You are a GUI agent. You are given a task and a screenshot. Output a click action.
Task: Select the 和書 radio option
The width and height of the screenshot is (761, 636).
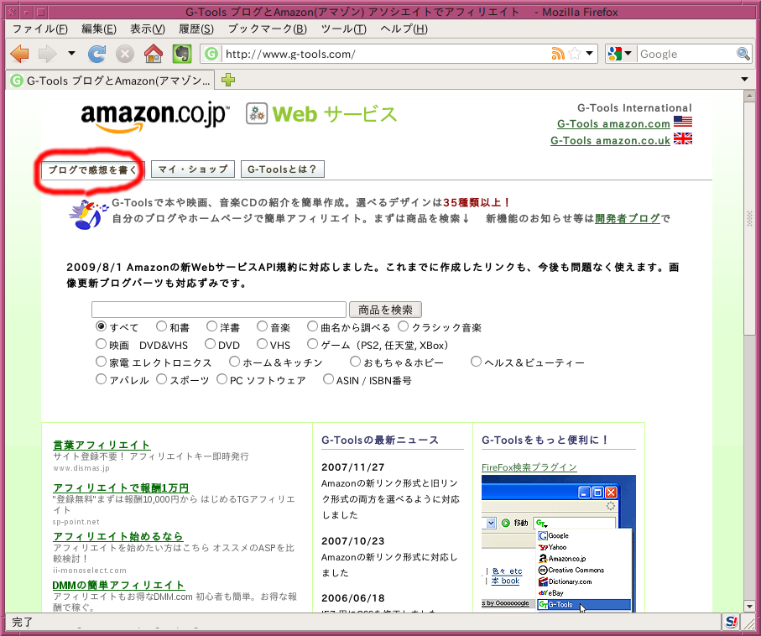click(162, 326)
